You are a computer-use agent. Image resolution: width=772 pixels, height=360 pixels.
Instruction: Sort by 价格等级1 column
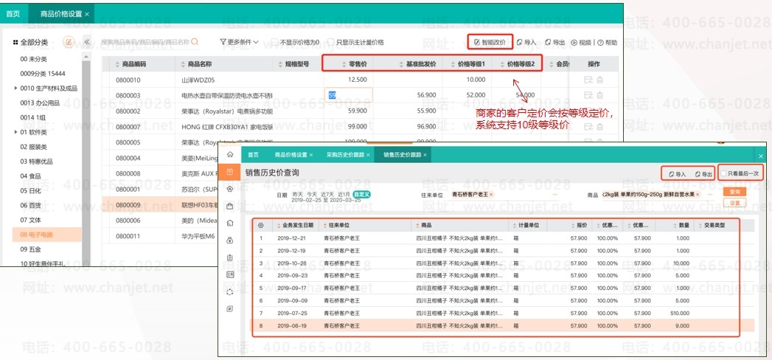(467, 64)
